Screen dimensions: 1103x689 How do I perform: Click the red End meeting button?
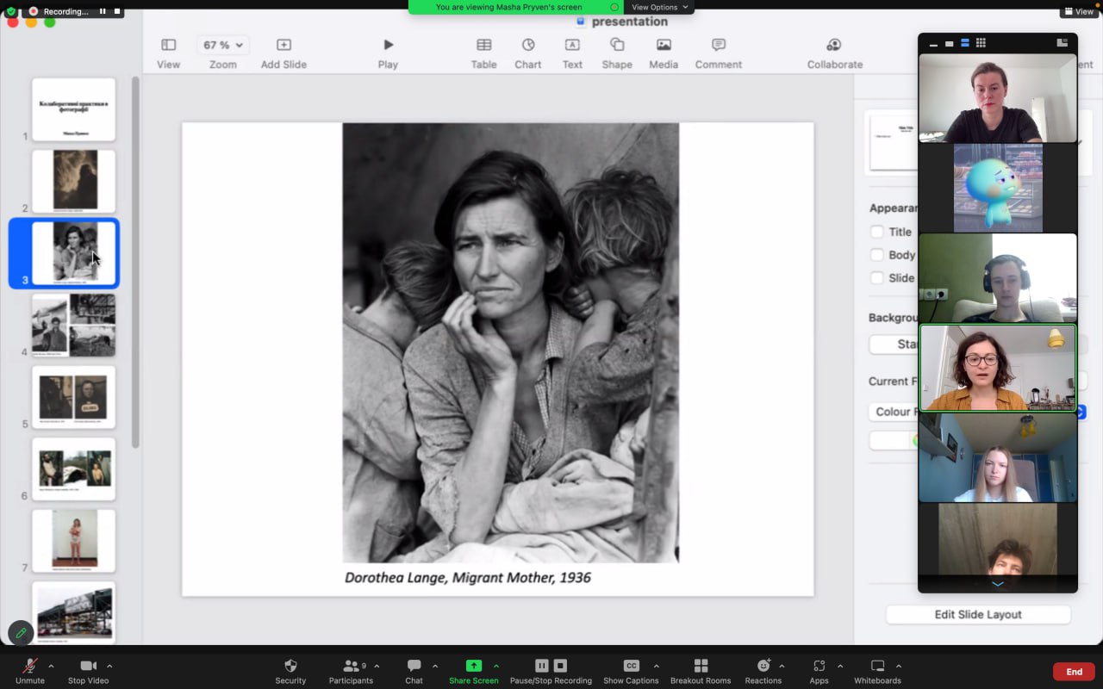[1074, 672]
